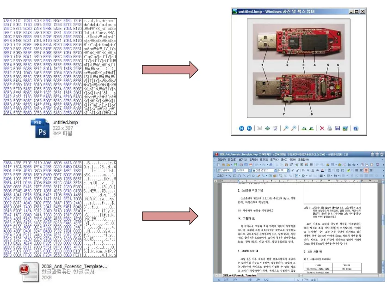Screen dimensions: 387x289
Task: Click the Best Fit icon in photo viewer
Action: pos(260,128)
